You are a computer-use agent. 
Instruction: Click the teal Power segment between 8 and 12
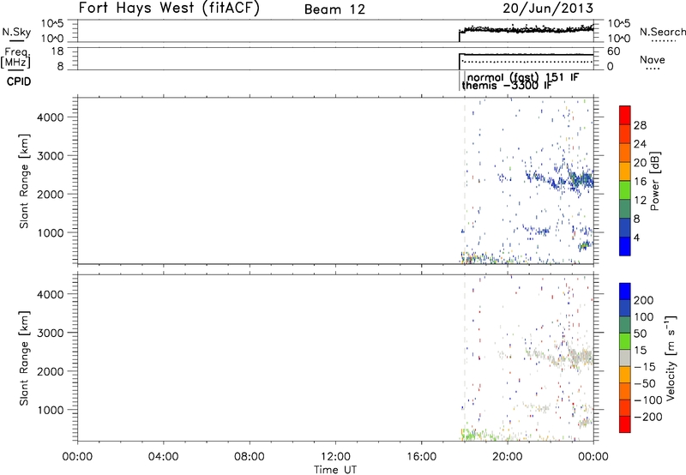pyautogui.click(x=625, y=208)
